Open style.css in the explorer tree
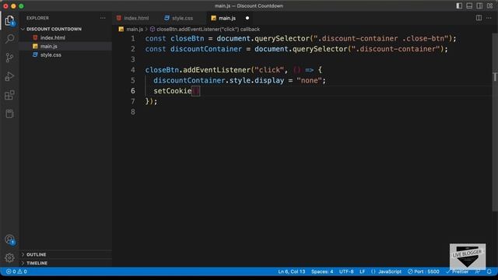The width and height of the screenshot is (498, 280). coord(51,54)
